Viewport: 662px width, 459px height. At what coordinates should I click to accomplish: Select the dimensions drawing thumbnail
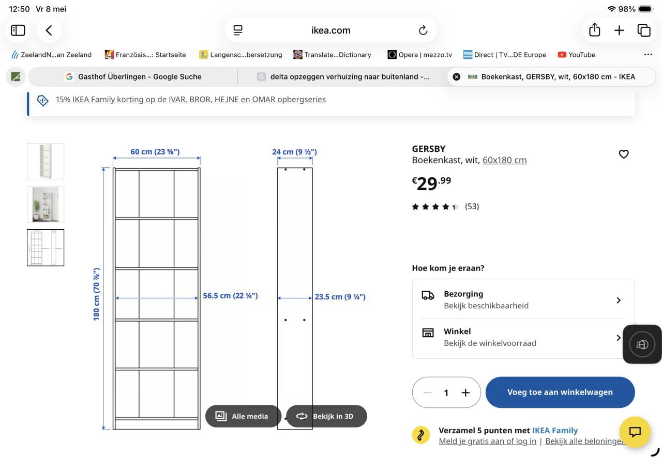click(46, 248)
